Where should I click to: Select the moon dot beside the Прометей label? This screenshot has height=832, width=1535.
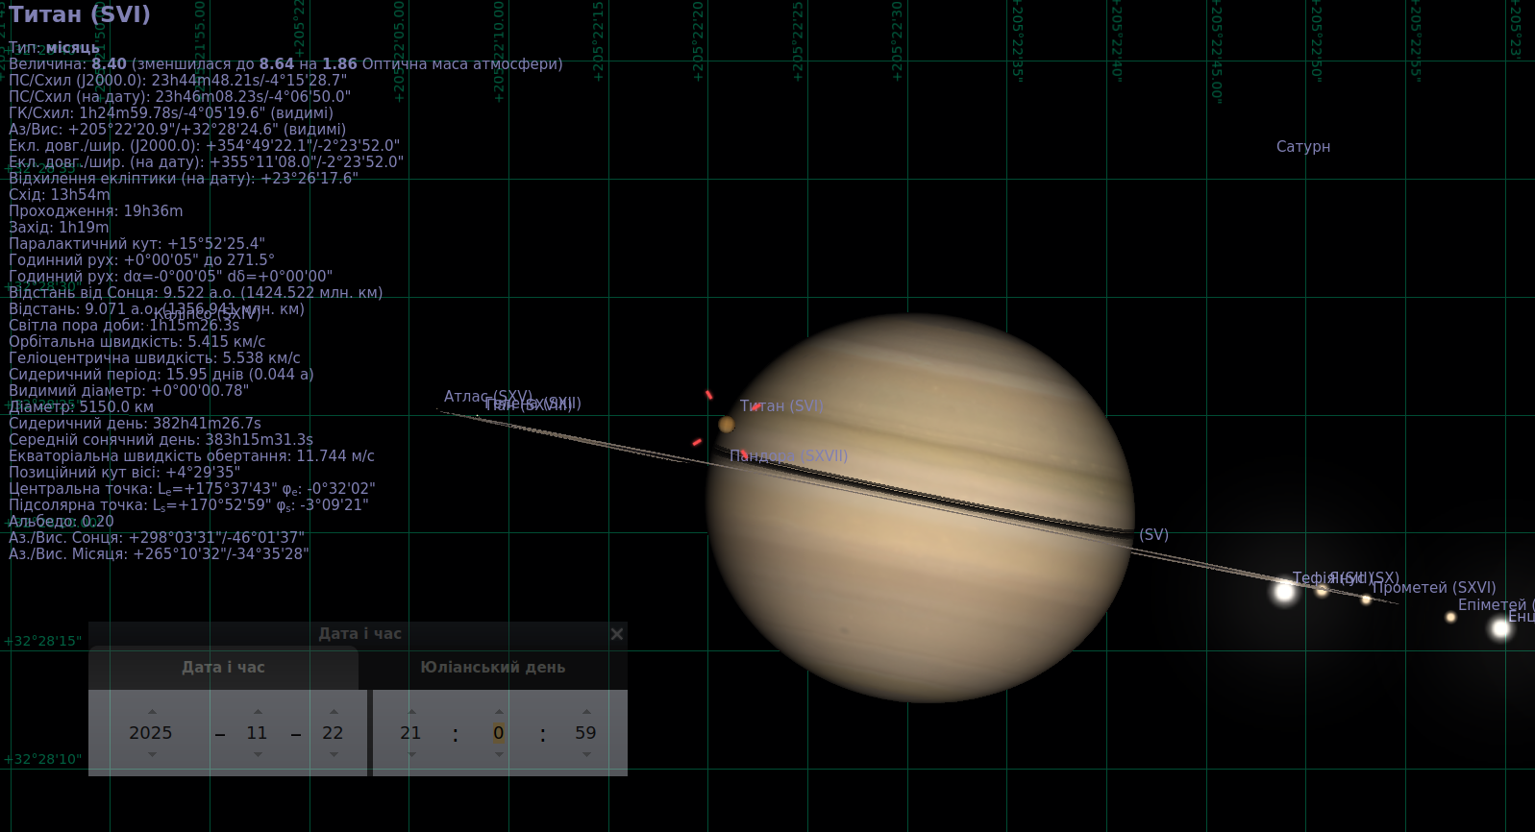click(1366, 600)
